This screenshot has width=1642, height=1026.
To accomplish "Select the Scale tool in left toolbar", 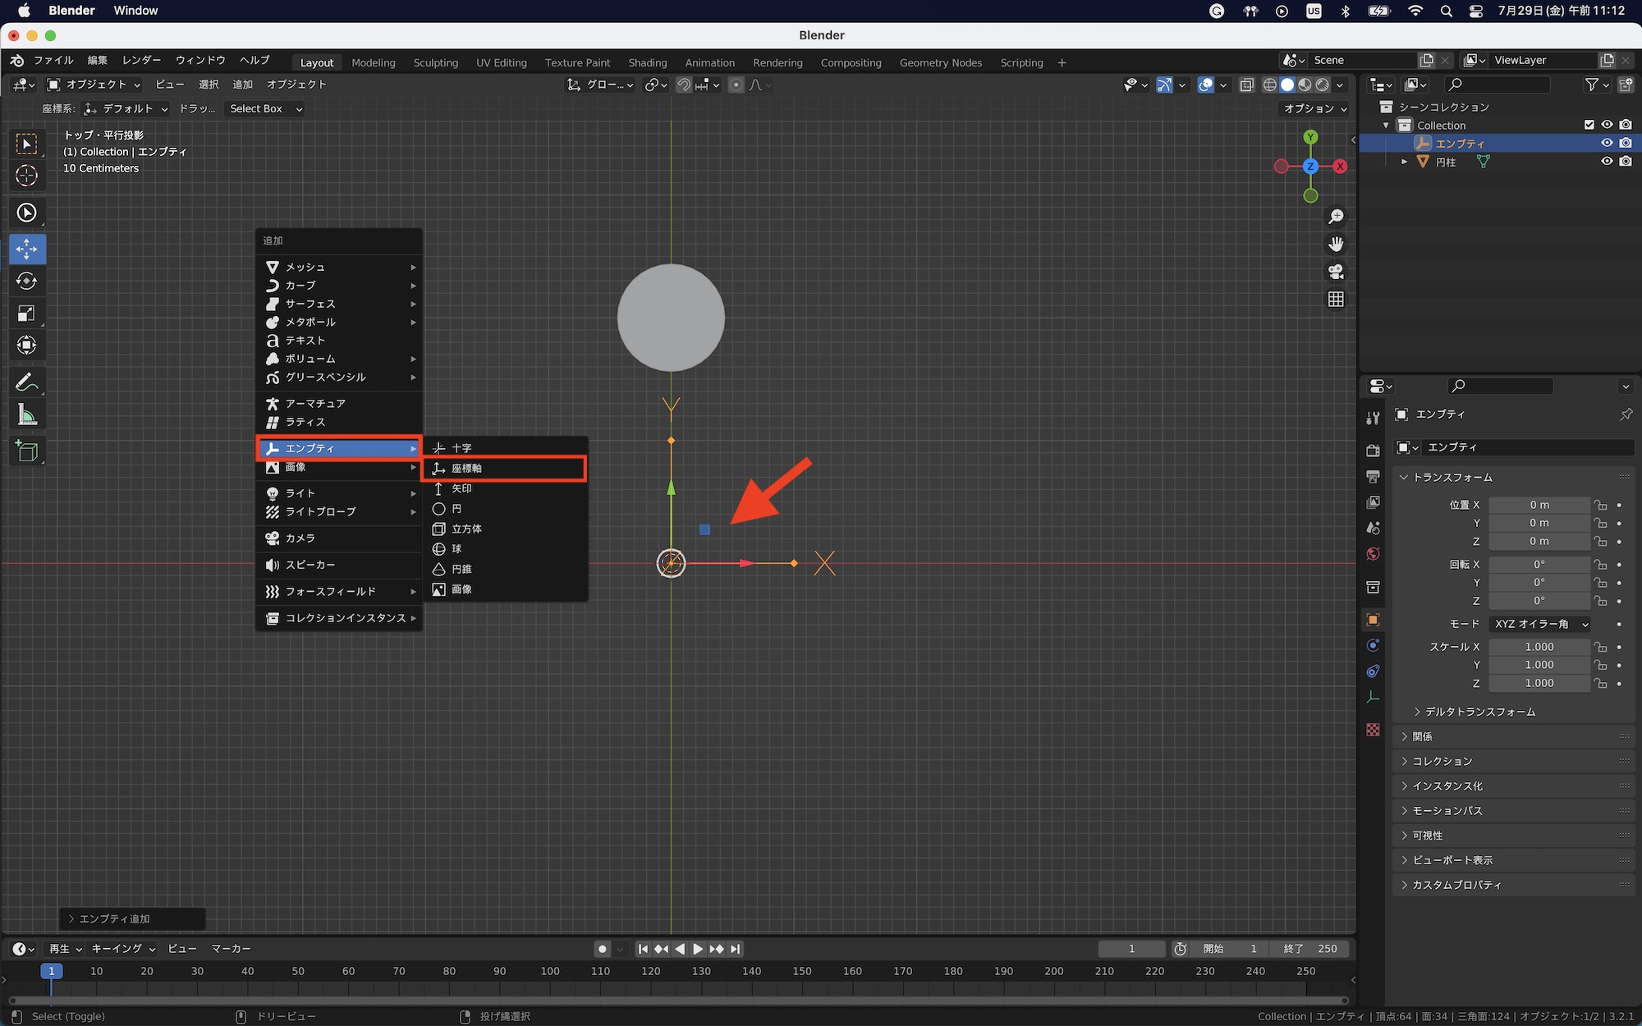I will (26, 314).
